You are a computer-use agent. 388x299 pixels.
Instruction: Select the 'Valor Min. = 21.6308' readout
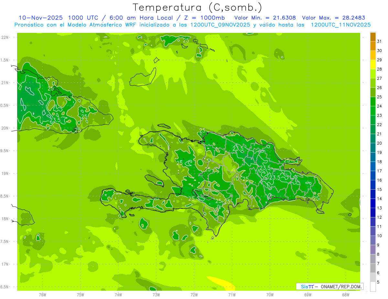[x=265, y=18]
